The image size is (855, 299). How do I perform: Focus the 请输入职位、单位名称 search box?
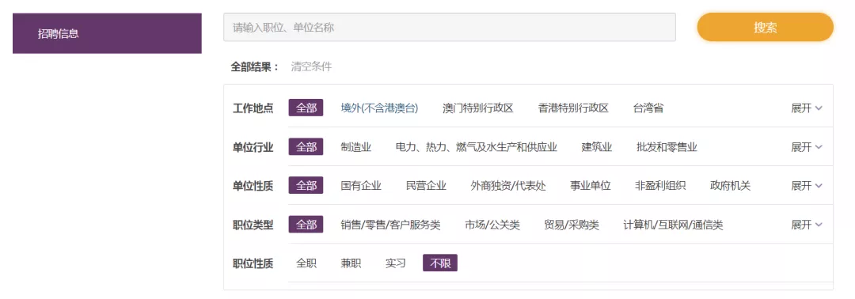click(x=450, y=27)
